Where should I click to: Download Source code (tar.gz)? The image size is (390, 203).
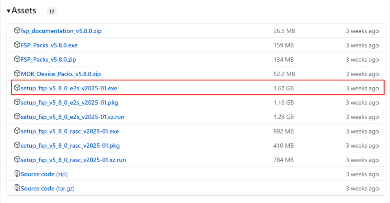48,189
